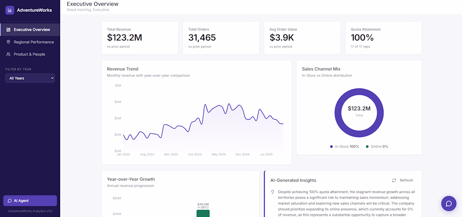
Task: Click the $60M y-axis label
Action: tap(117, 198)
